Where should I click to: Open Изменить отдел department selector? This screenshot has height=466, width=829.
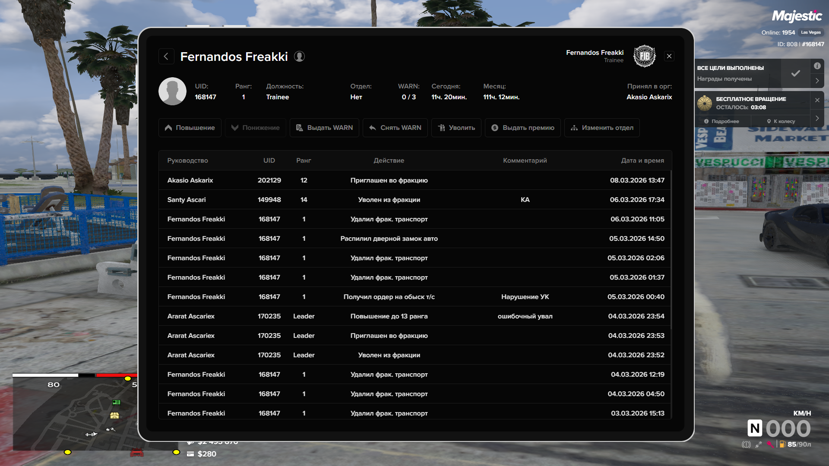601,128
